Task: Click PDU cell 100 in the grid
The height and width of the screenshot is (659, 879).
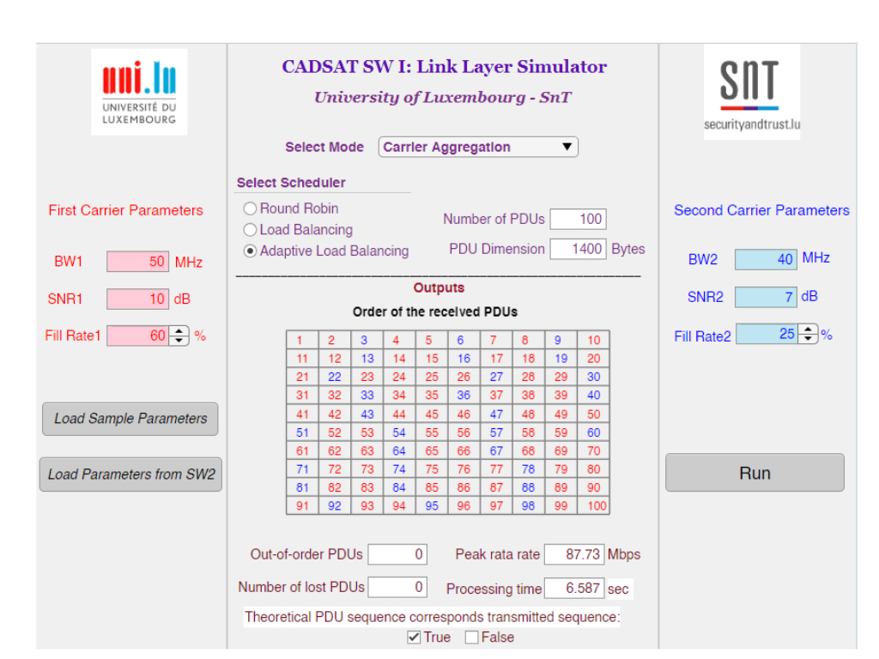Action: click(594, 505)
